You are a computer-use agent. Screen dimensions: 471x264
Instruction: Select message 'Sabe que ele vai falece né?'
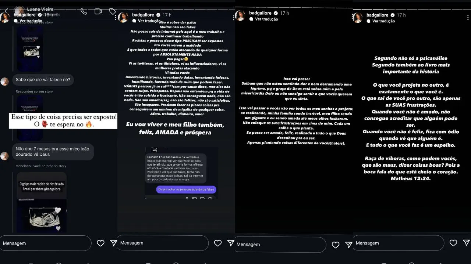coord(43,80)
